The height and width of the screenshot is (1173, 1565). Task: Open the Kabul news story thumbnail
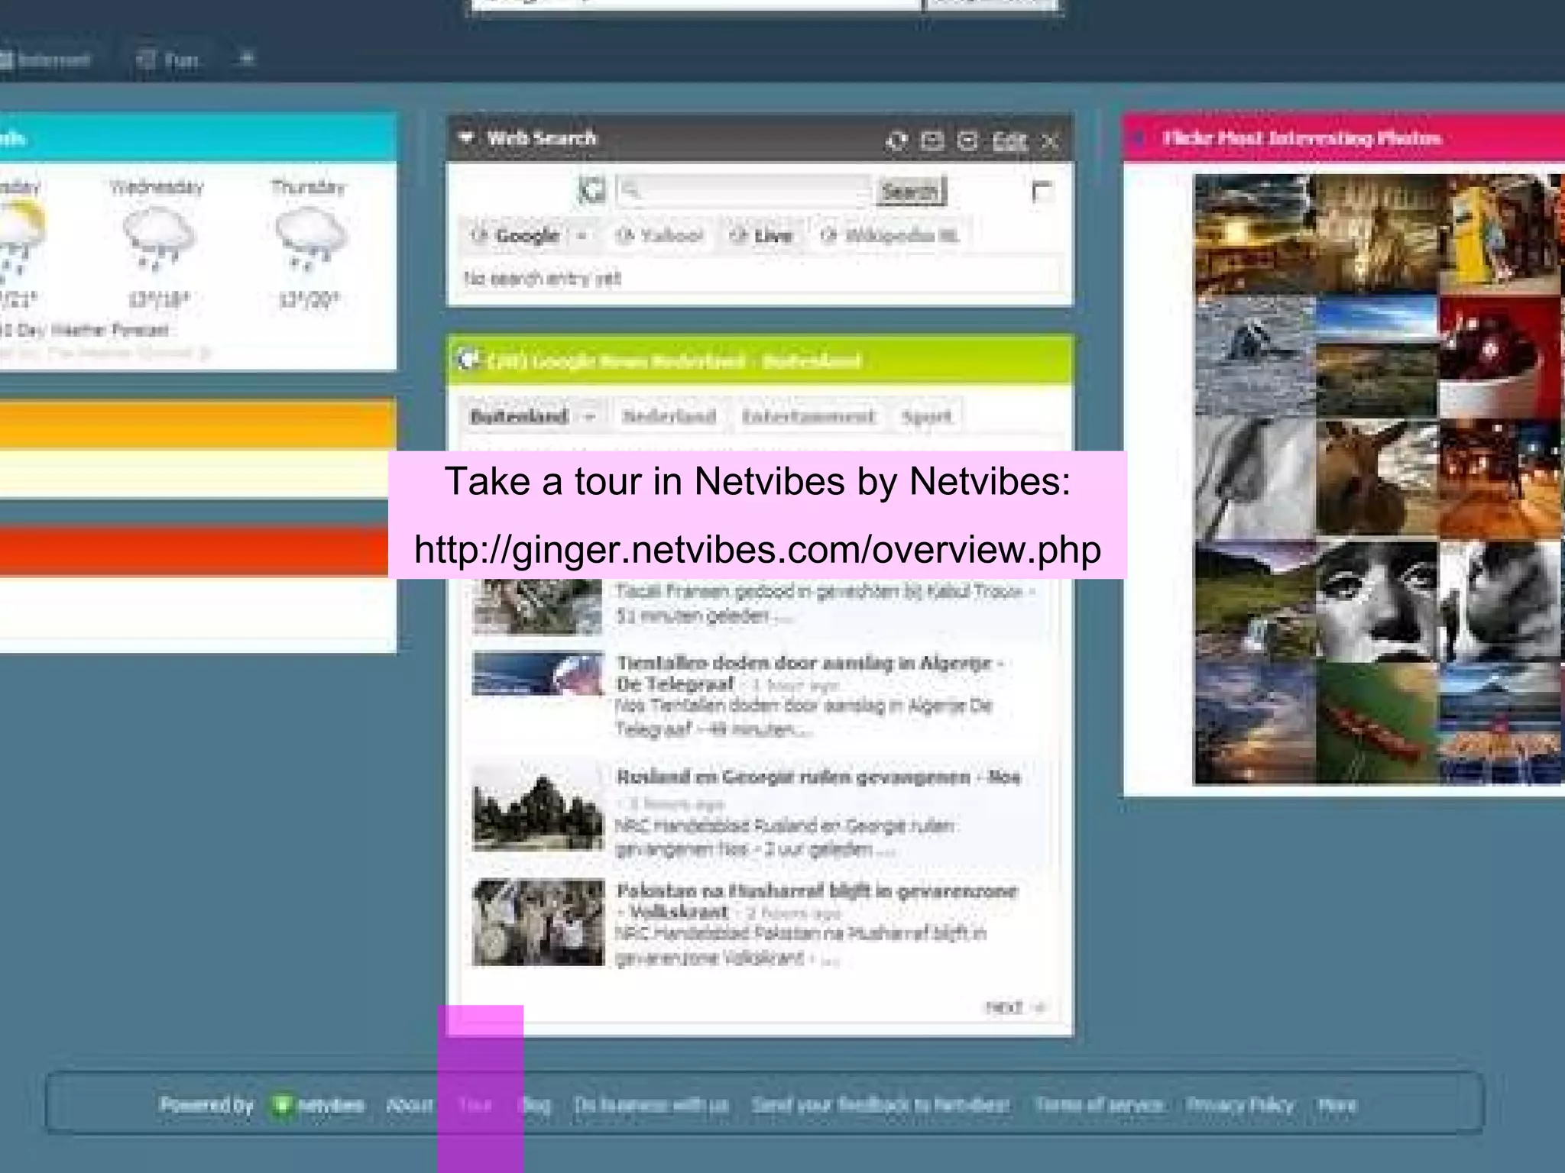pyautogui.click(x=537, y=606)
